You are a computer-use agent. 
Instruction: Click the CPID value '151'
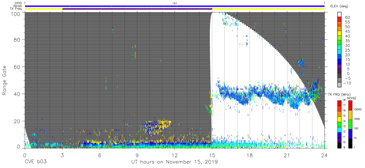pyautogui.click(x=175, y=3)
